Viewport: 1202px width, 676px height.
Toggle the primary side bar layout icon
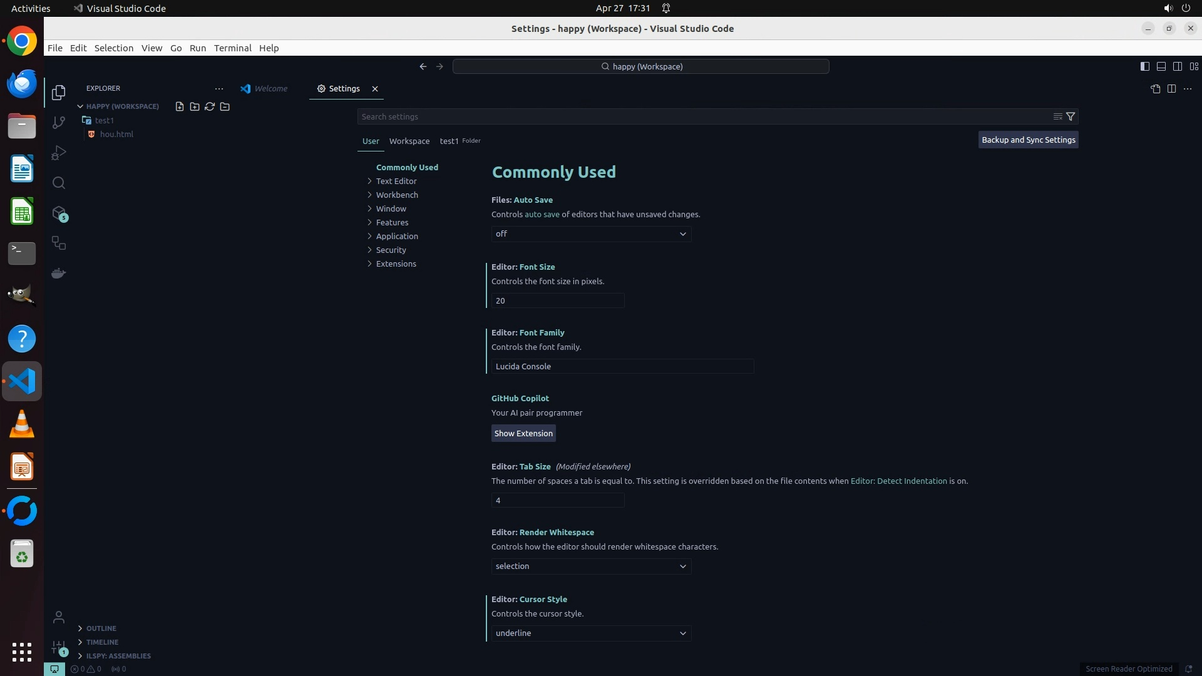pyautogui.click(x=1144, y=66)
